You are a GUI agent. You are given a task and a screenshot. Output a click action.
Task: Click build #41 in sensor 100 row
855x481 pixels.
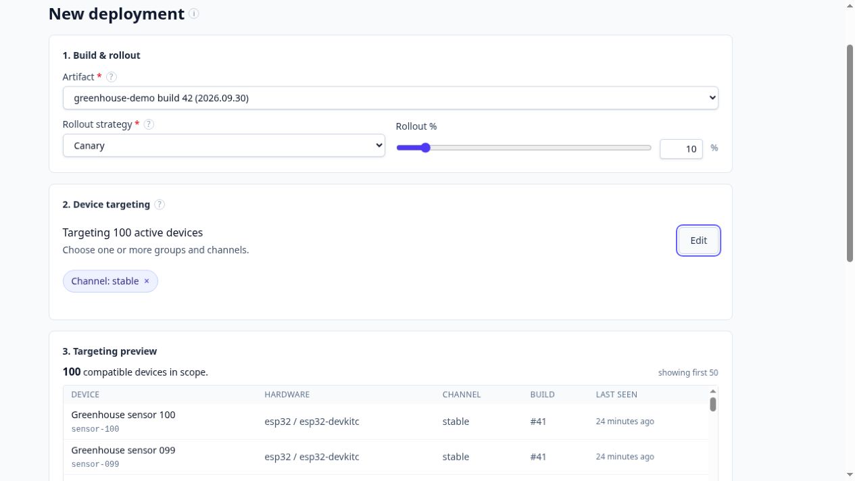538,422
